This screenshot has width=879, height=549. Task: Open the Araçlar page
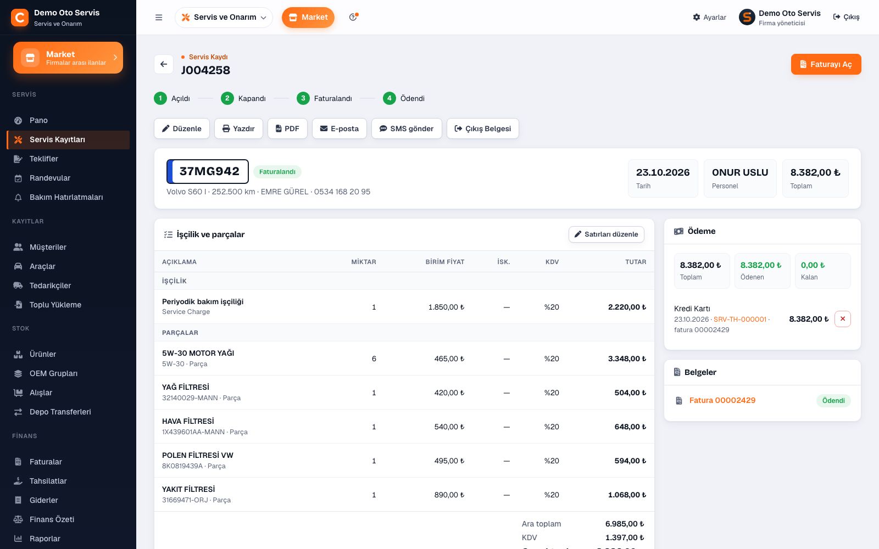[68, 266]
